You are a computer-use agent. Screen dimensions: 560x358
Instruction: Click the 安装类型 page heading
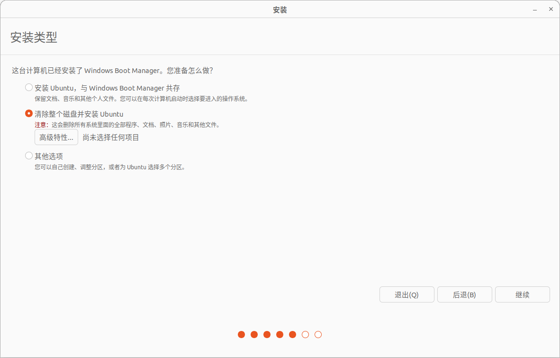pyautogui.click(x=34, y=37)
